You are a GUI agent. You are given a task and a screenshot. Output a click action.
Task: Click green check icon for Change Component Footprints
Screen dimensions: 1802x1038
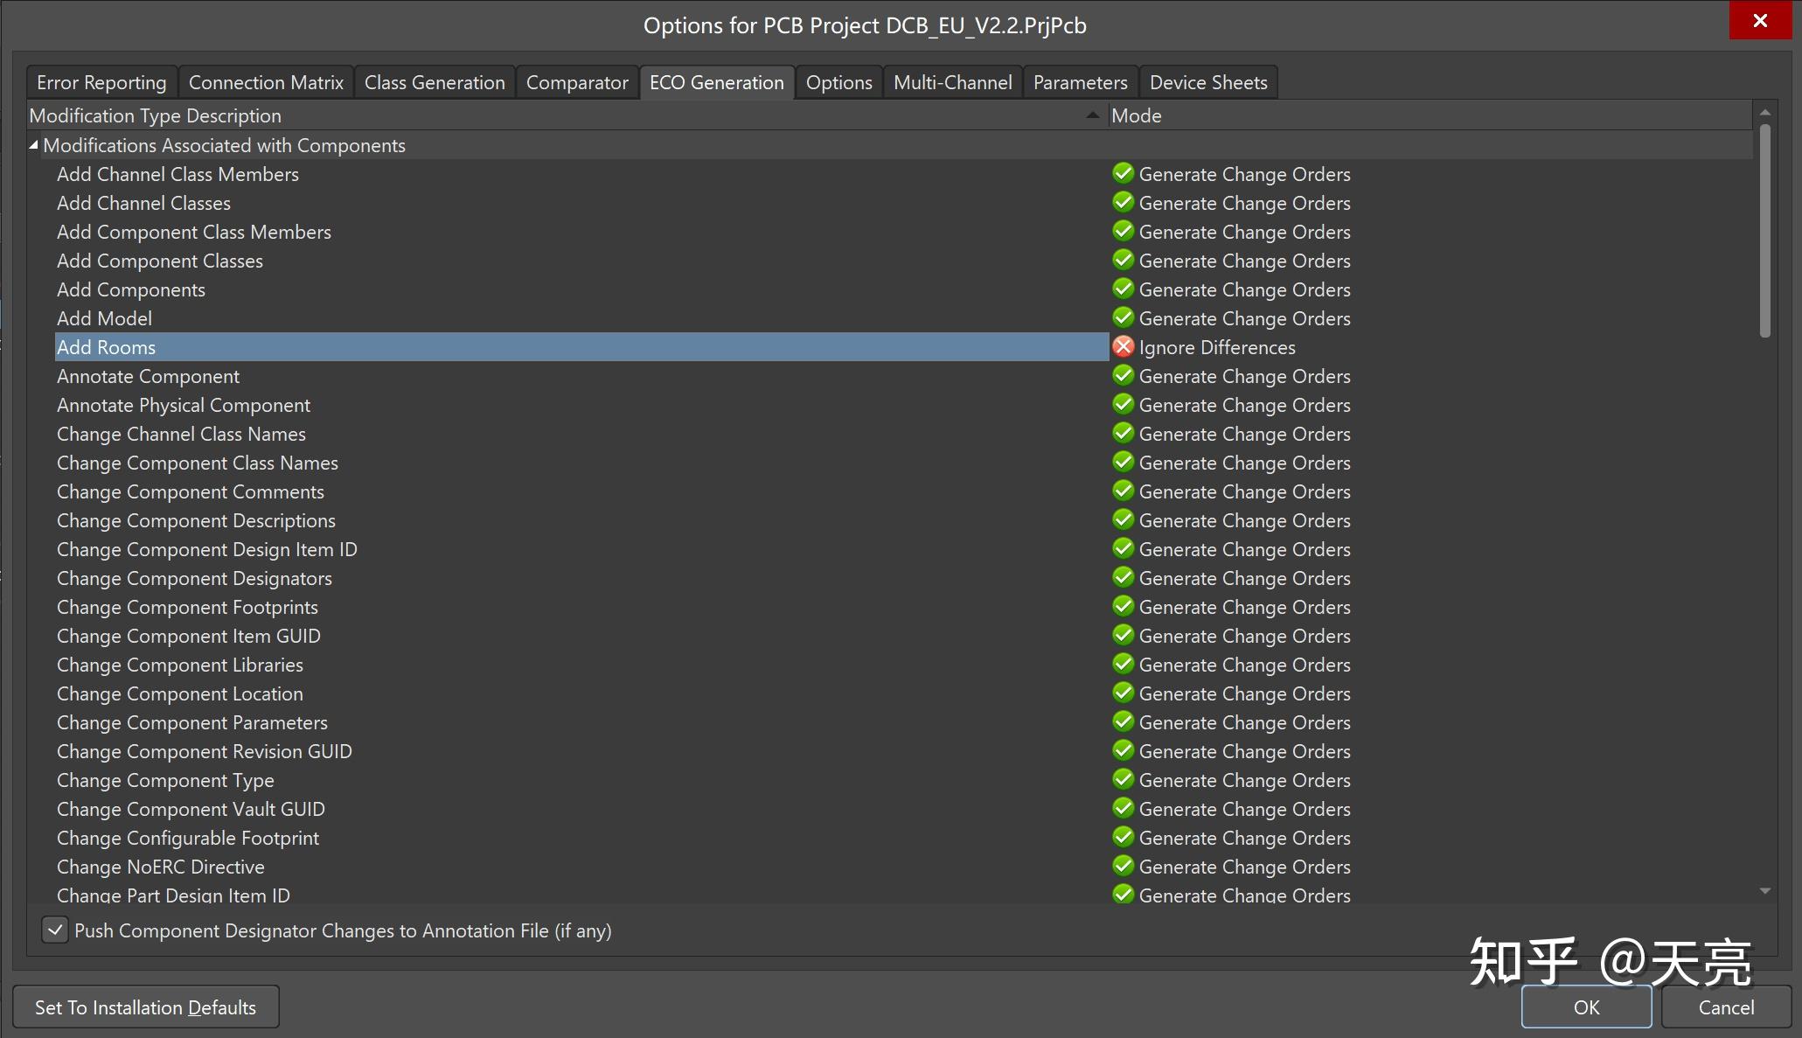pyautogui.click(x=1124, y=607)
